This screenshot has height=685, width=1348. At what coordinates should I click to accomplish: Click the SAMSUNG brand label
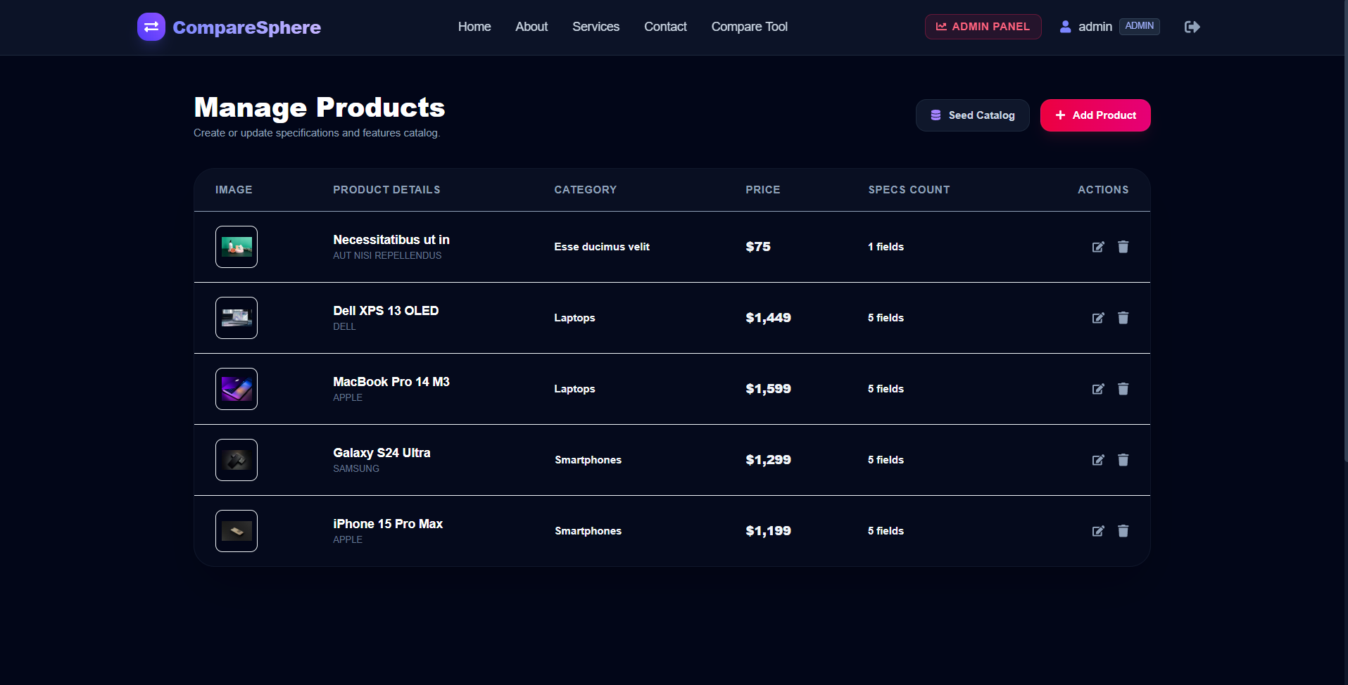coord(356,469)
